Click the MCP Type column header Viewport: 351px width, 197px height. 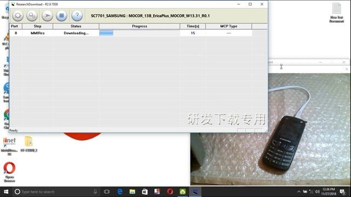(x=229, y=26)
